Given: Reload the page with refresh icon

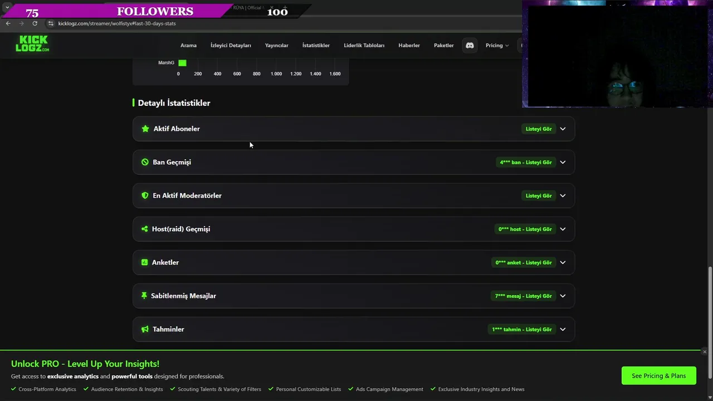Looking at the screenshot, I should click(35, 23).
